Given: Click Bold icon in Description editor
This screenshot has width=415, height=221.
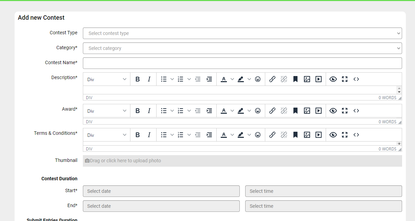Looking at the screenshot, I should pyautogui.click(x=138, y=79).
